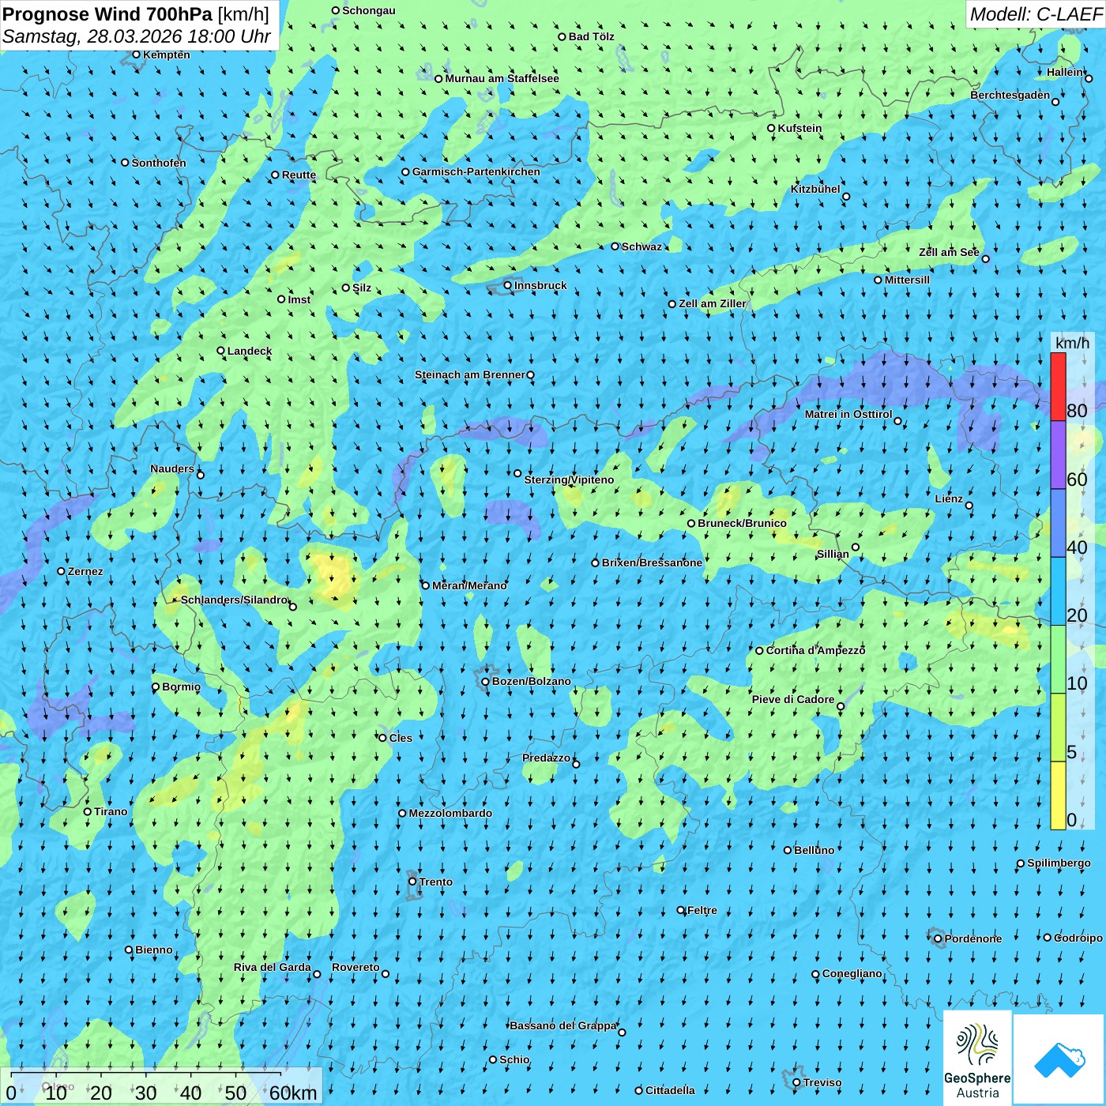Click the 'Mezzolombardo' label
The image size is (1106, 1106).
click(450, 813)
